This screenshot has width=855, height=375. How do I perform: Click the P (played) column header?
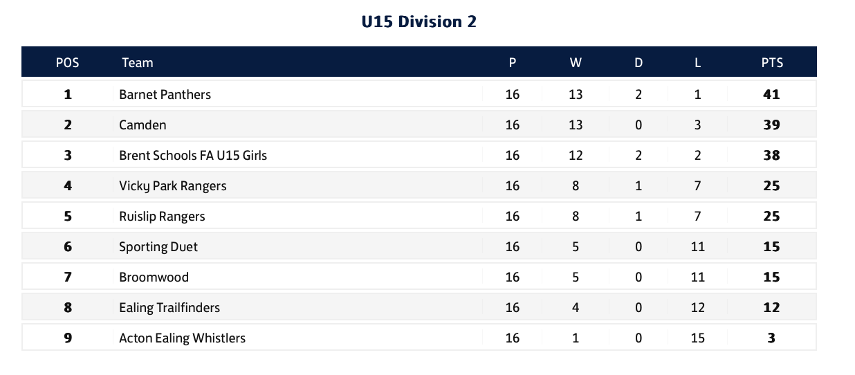(512, 62)
